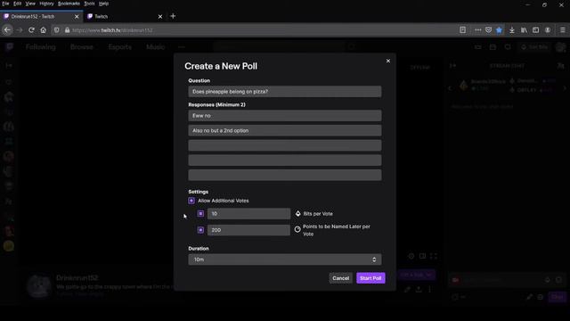Click the Start Poll button
This screenshot has width=570, height=321.
coord(370,278)
